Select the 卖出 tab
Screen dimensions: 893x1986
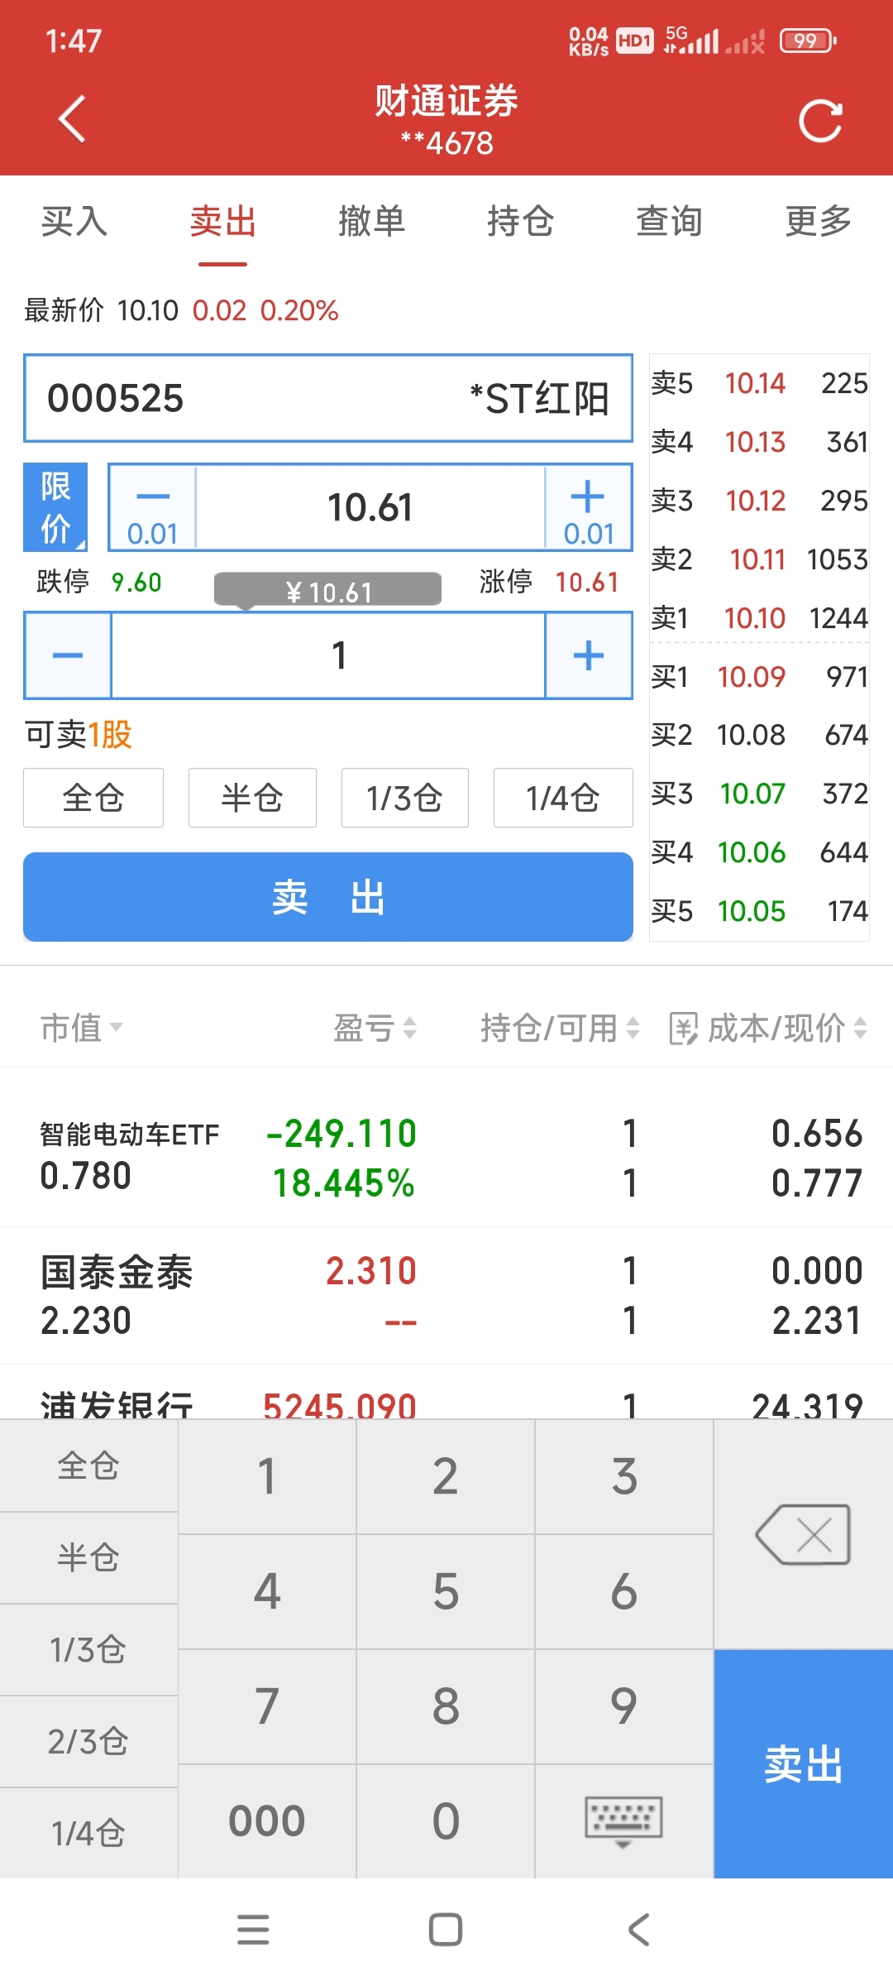tap(222, 221)
